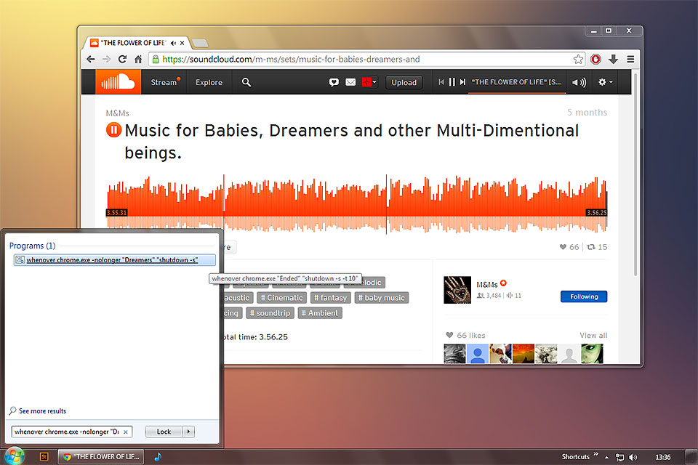Open the envelope messages icon
This screenshot has width=698, height=465.
tap(350, 82)
